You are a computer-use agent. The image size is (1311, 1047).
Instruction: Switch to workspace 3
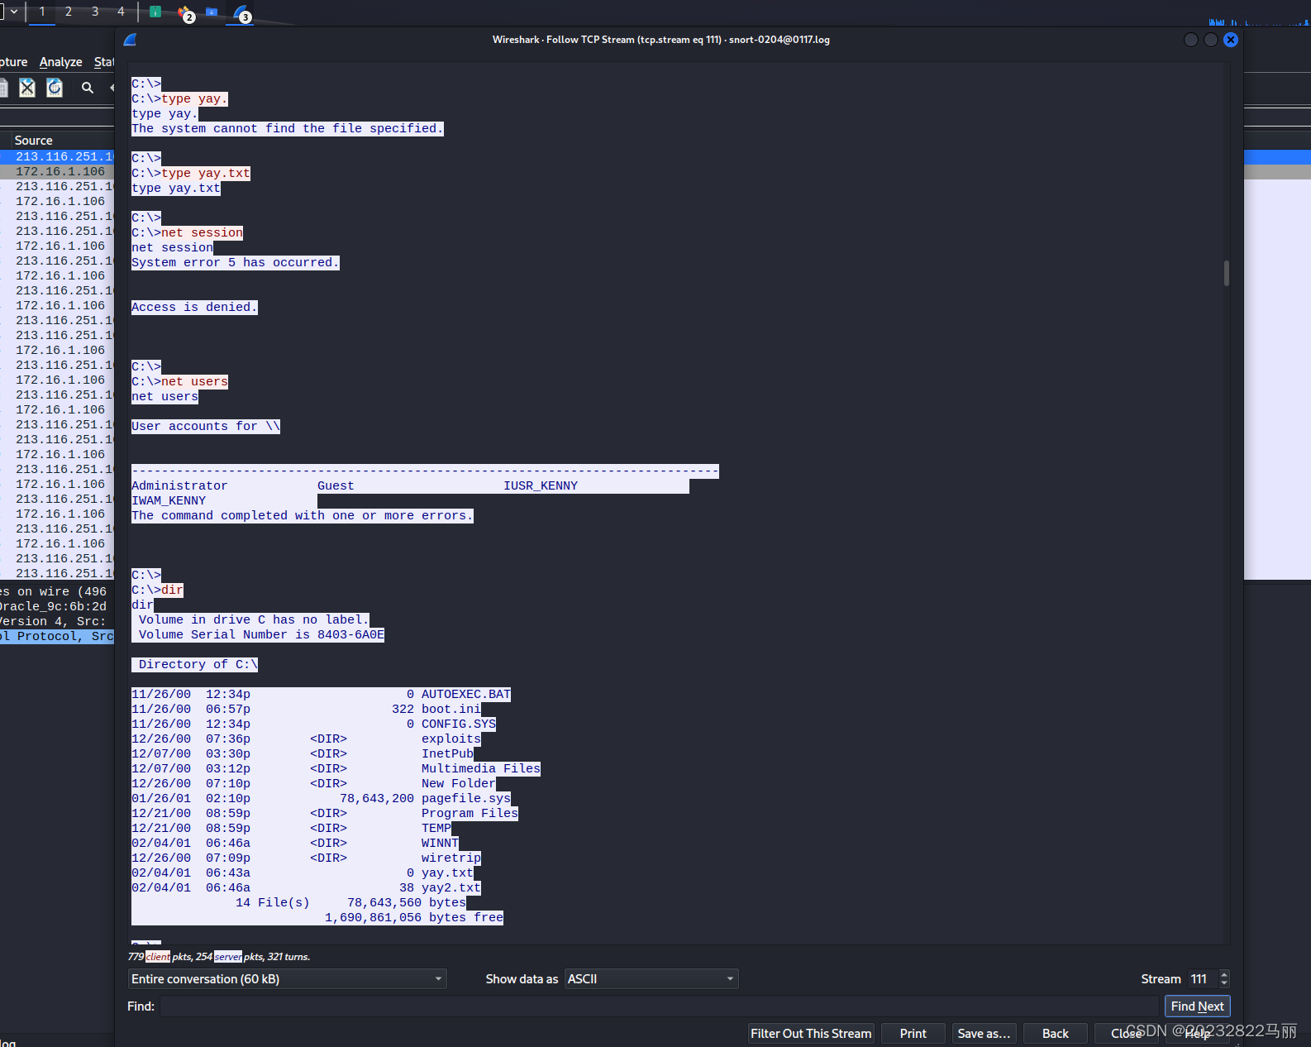pyautogui.click(x=95, y=12)
